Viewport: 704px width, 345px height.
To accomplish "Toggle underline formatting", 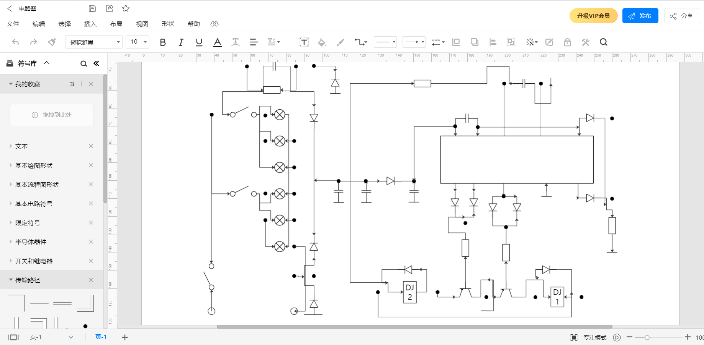I will pos(199,42).
